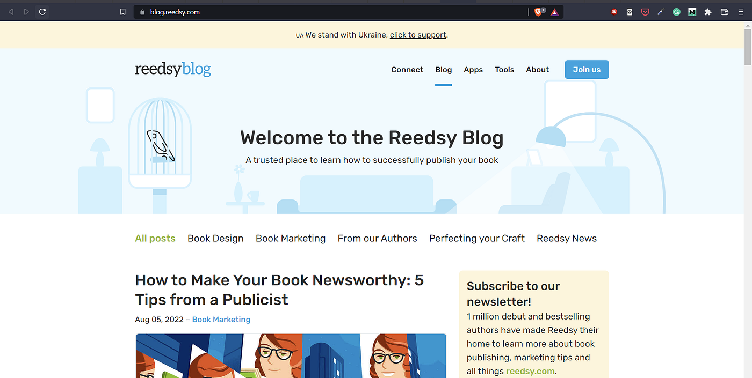Open the Ukraine click to support link
The height and width of the screenshot is (378, 752).
pos(418,34)
